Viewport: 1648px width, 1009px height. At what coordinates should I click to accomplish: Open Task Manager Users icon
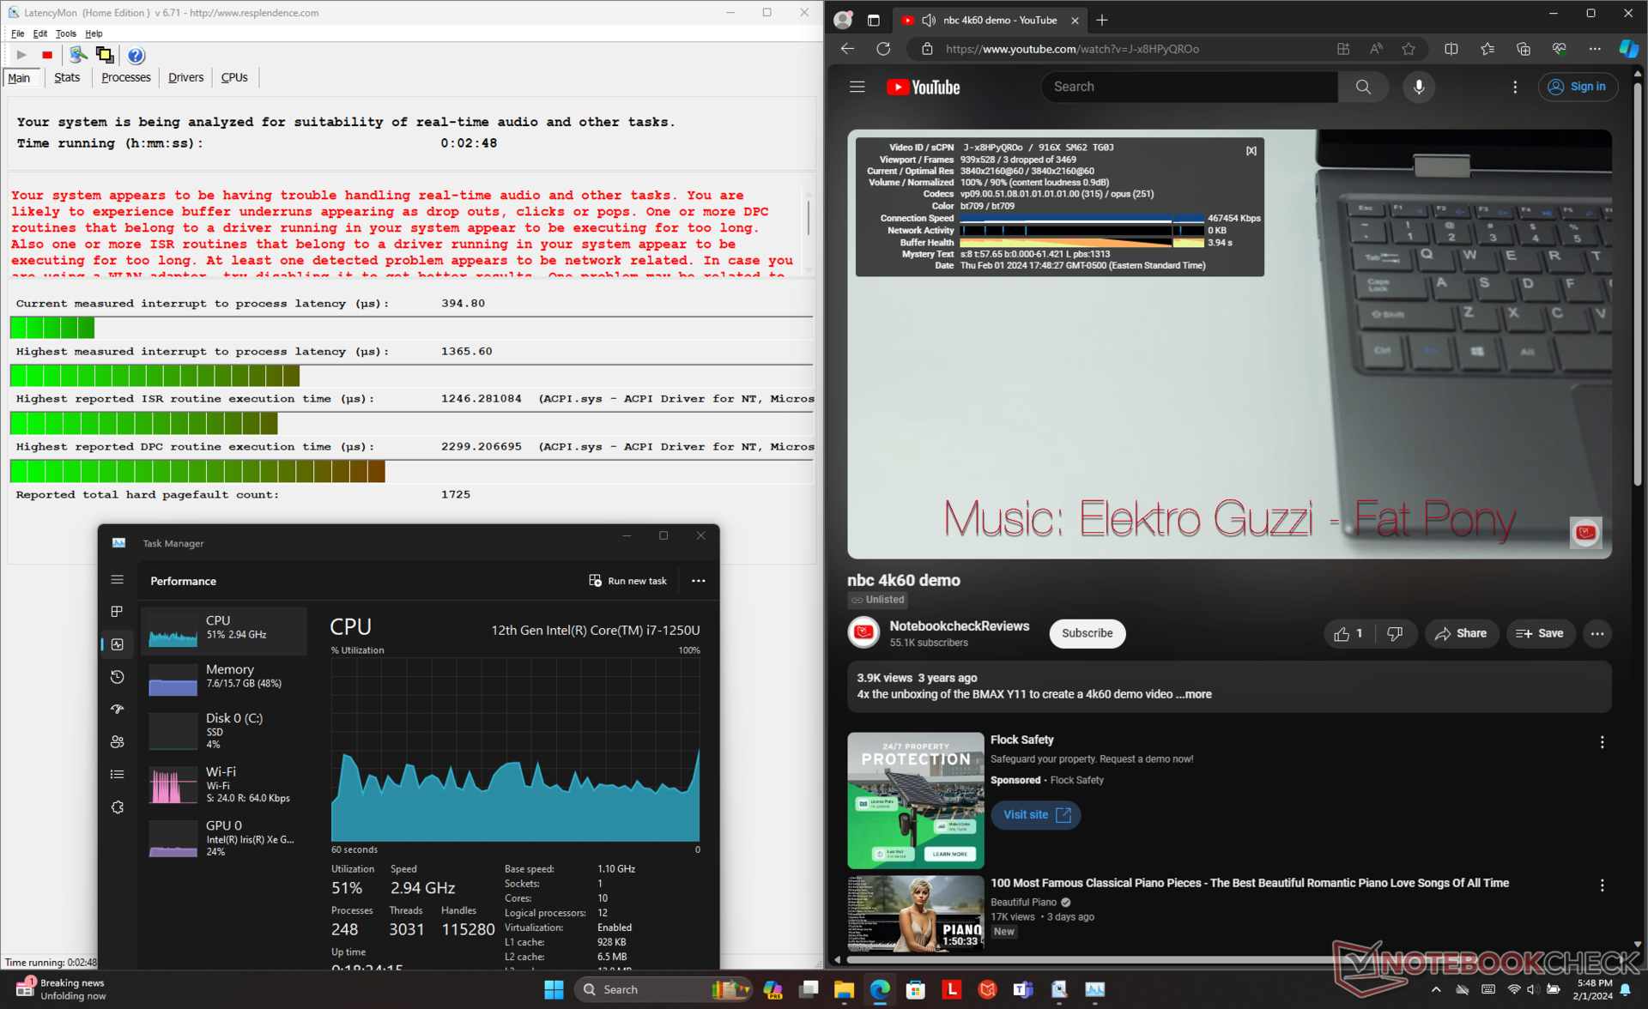coord(118,741)
